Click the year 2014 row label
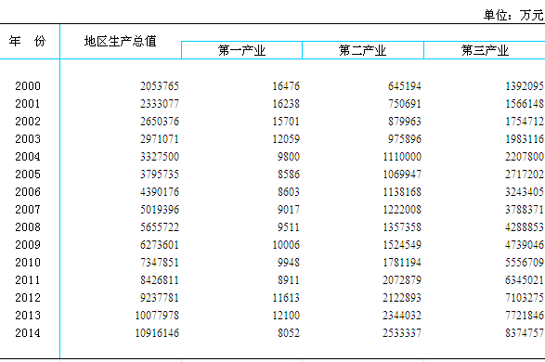 (28, 333)
